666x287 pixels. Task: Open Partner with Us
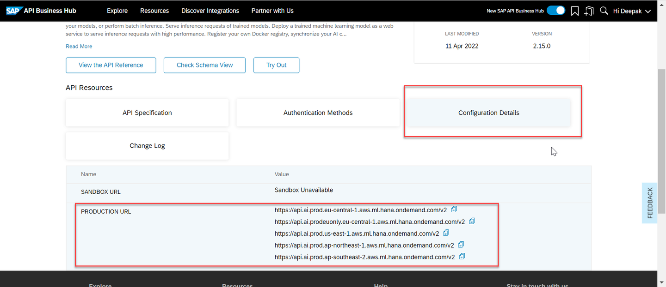pyautogui.click(x=272, y=11)
